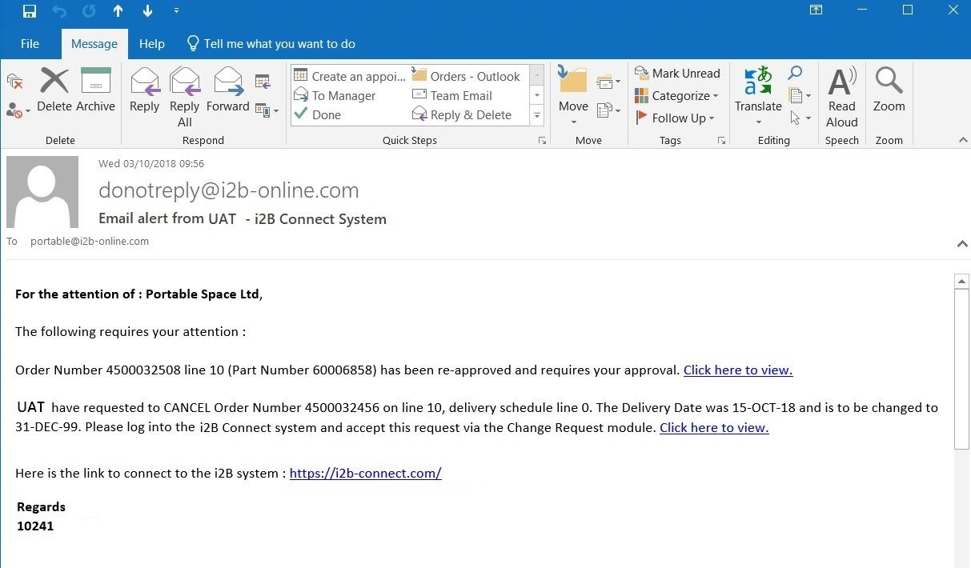Open the Junk options dropdown
This screenshot has width=971, height=568.
pos(18,110)
